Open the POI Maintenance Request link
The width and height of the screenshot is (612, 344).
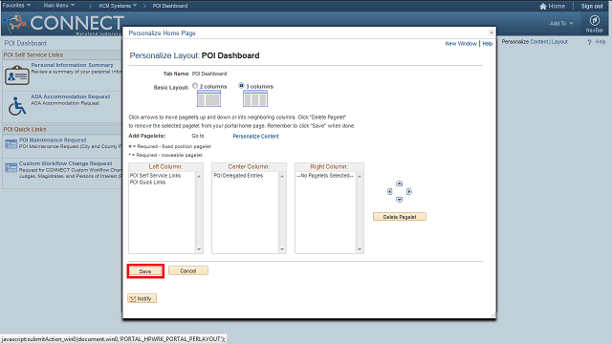coord(53,140)
